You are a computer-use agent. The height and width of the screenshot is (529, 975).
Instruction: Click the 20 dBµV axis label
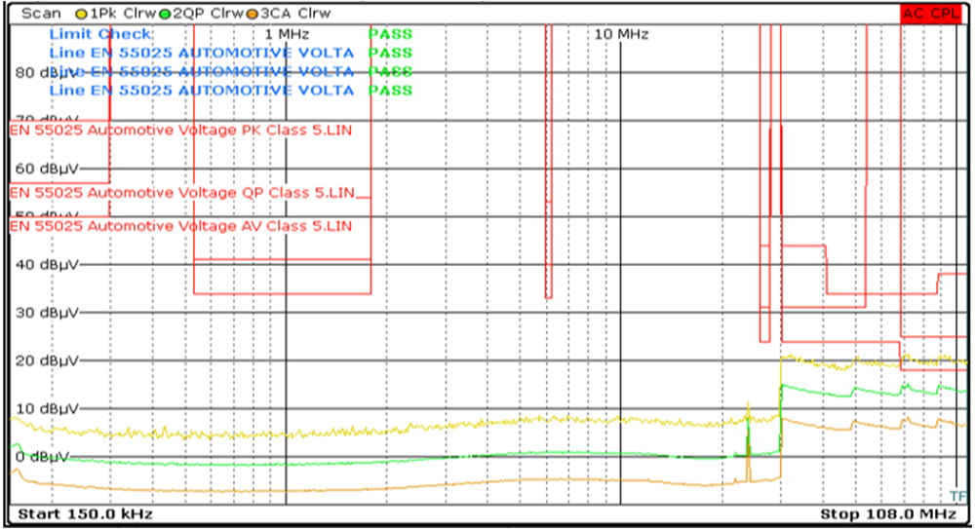[x=46, y=360]
